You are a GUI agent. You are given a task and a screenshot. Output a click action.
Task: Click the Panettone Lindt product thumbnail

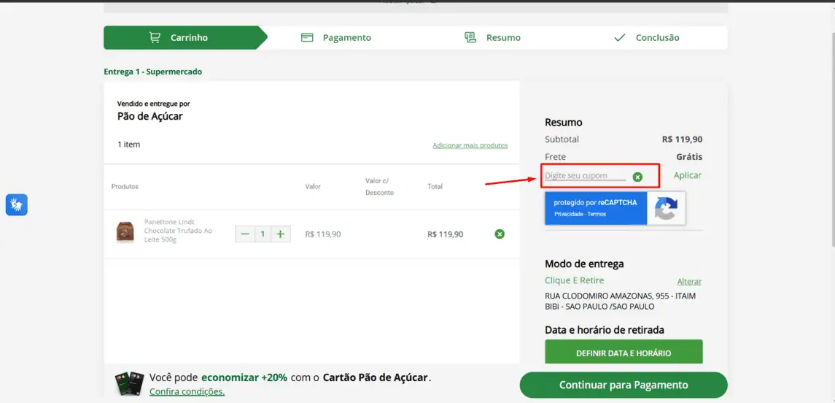tap(125, 232)
